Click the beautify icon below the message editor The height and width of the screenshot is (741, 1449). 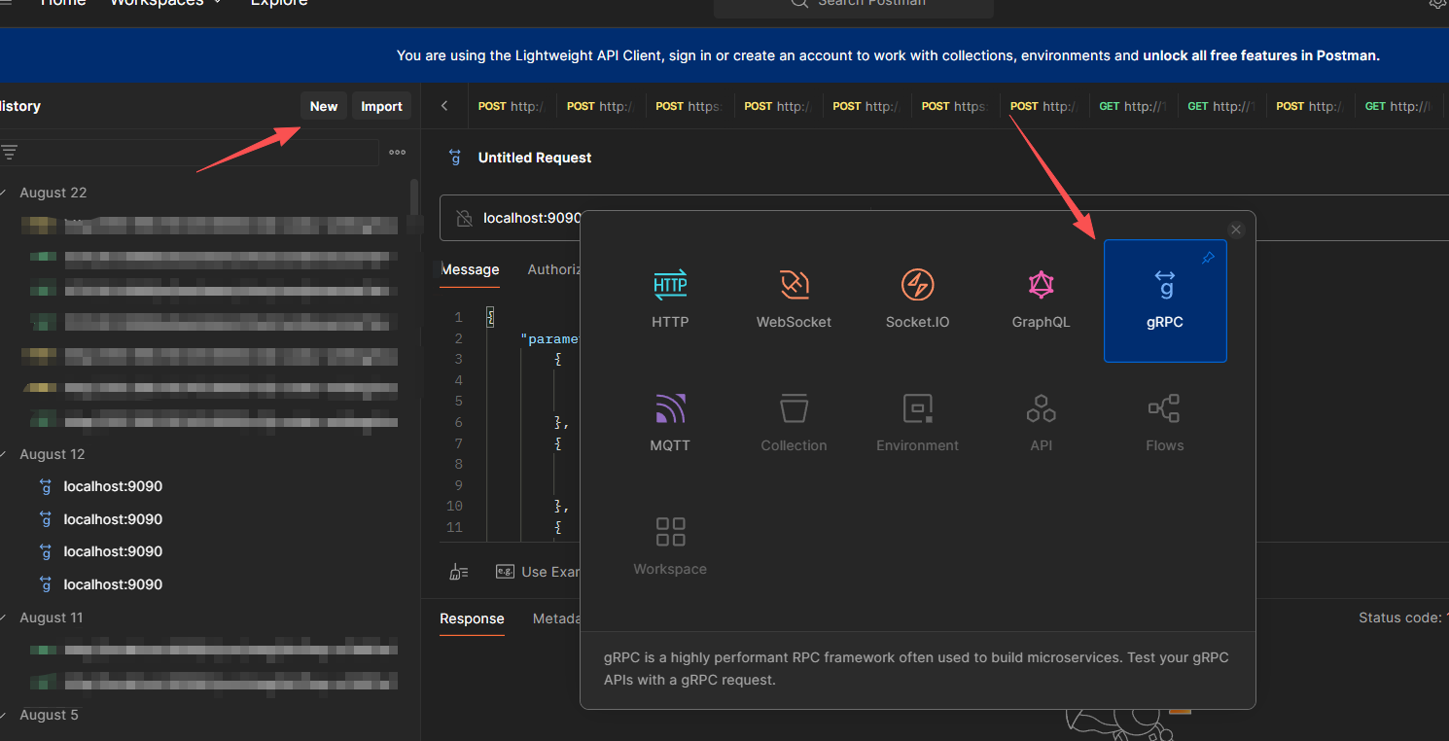(459, 572)
